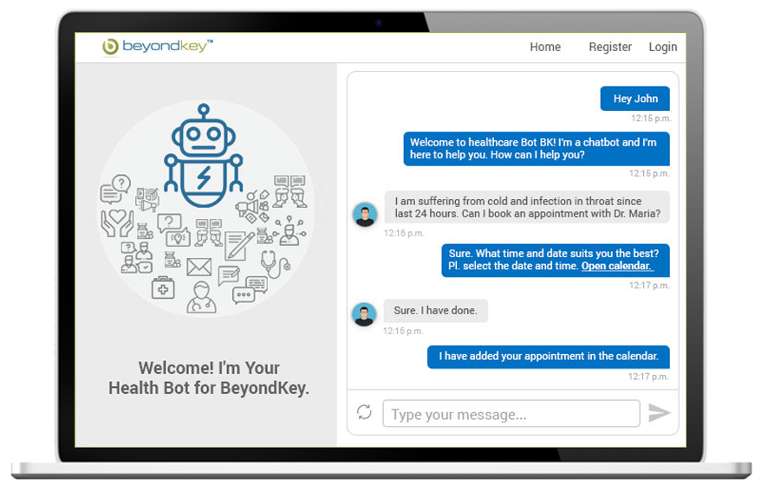Image resolution: width=761 pixels, height=490 pixels.
Task: Click the stethoscope icon in the illustration
Action: pyautogui.click(x=275, y=264)
